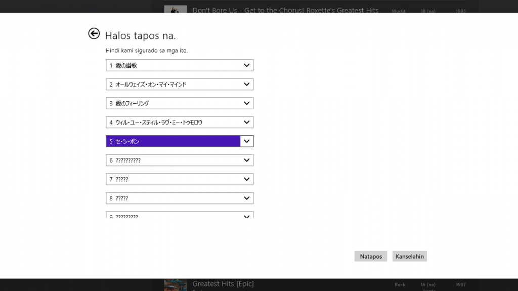Image resolution: width=518 pixels, height=291 pixels.
Task: Click the '16 (na)' track count
Action: tap(428, 284)
